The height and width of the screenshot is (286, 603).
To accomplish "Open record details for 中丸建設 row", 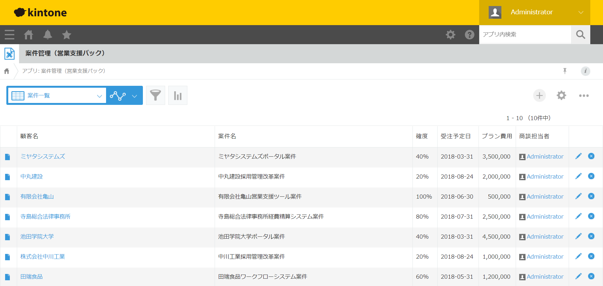I will point(8,177).
